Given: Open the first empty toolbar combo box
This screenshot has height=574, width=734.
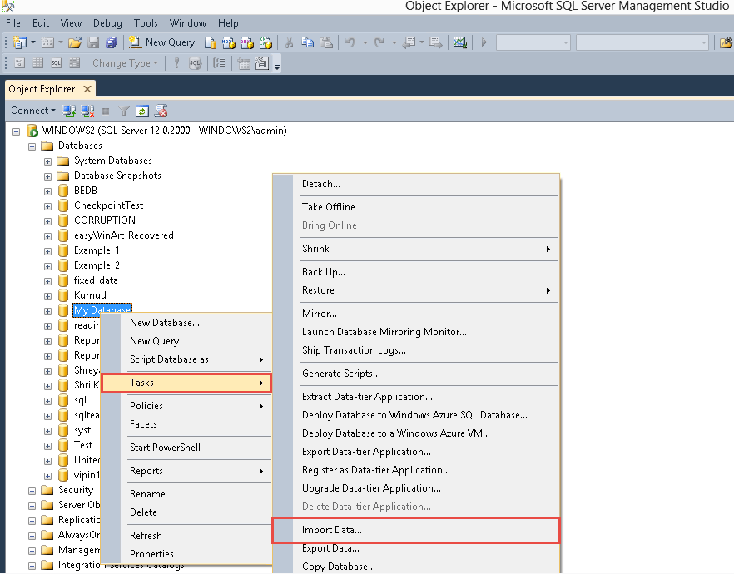Looking at the screenshot, I should click(533, 42).
